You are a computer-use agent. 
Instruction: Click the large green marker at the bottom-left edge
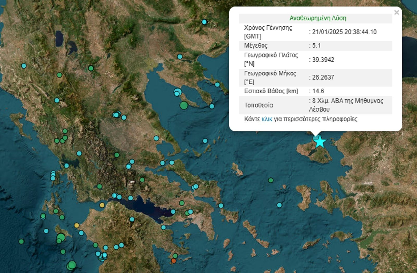[71, 265]
